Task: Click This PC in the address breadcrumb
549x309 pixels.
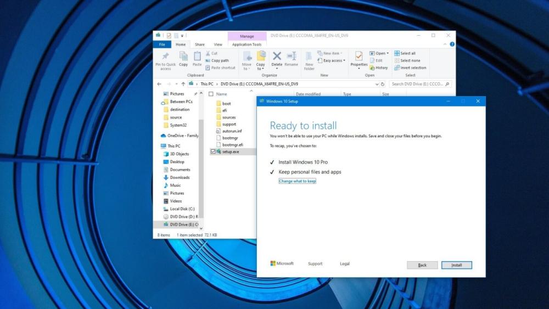Action: pos(206,84)
